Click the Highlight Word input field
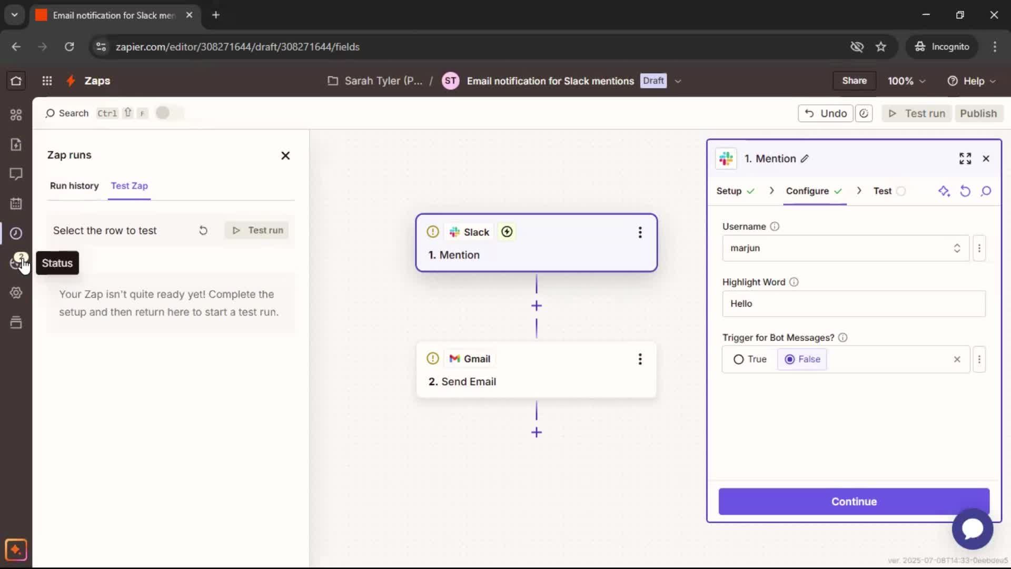 [x=854, y=303]
